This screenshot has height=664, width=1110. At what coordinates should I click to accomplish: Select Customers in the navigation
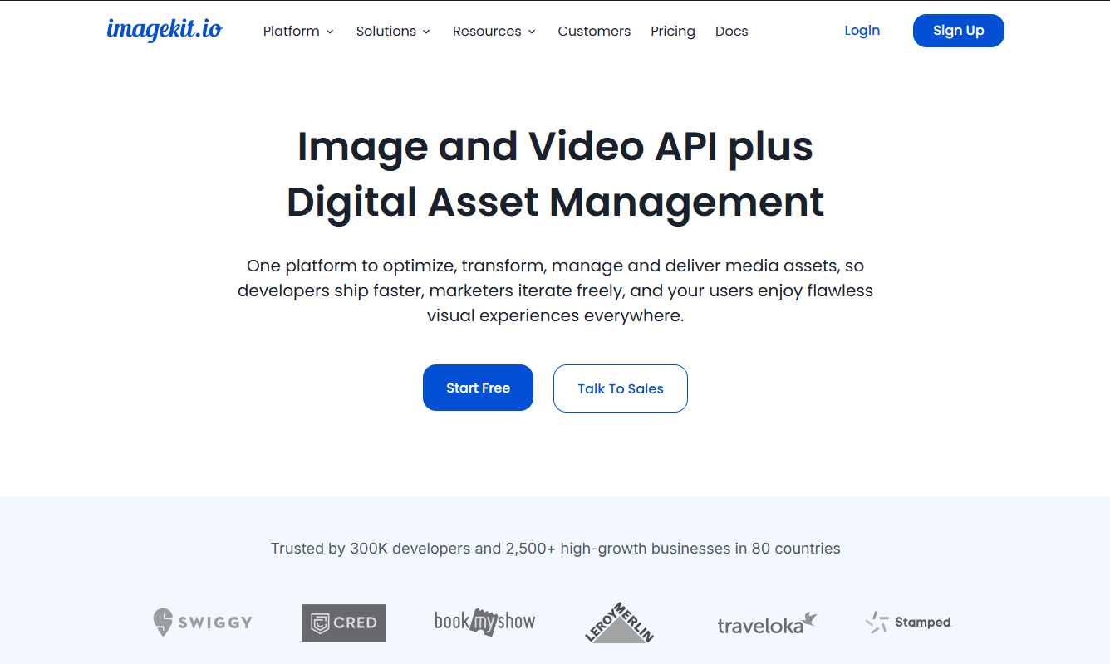pos(594,31)
